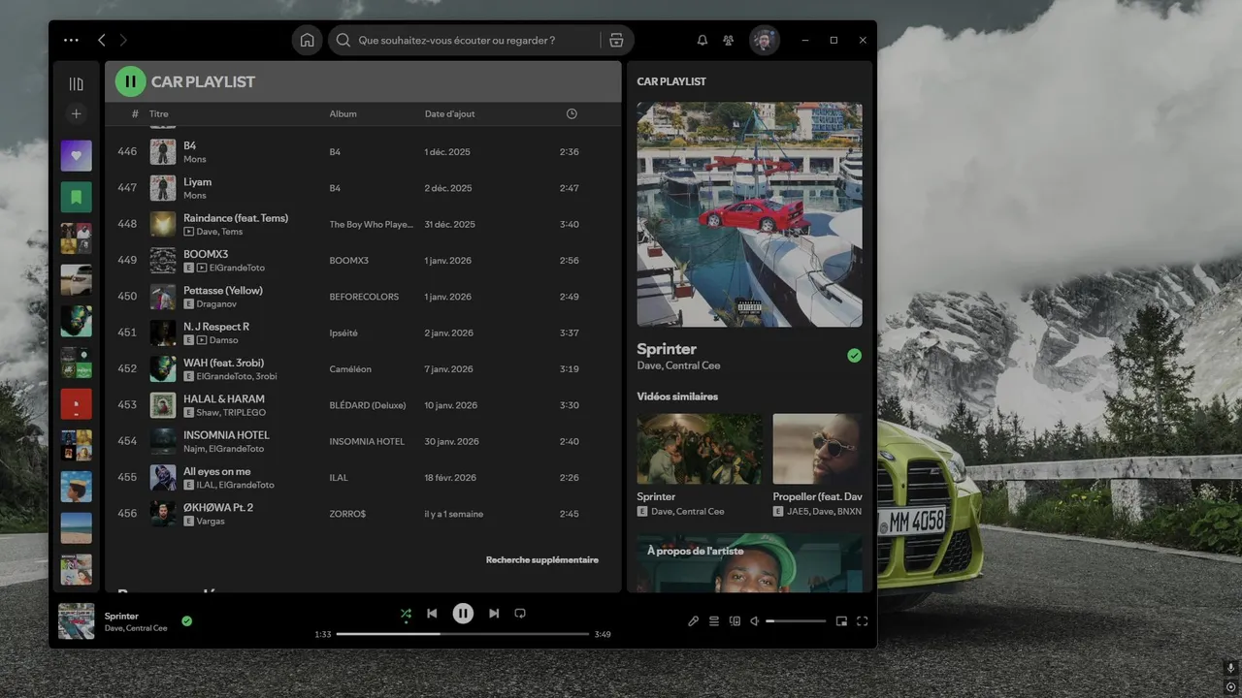Go to the Home page
The image size is (1242, 698).
[307, 40]
